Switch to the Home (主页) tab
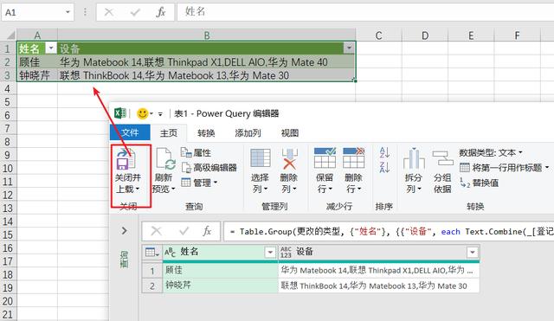The height and width of the screenshot is (321, 554). [x=169, y=133]
